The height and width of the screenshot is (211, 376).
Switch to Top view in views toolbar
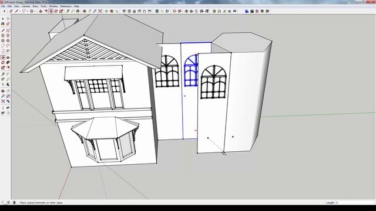click(x=129, y=11)
